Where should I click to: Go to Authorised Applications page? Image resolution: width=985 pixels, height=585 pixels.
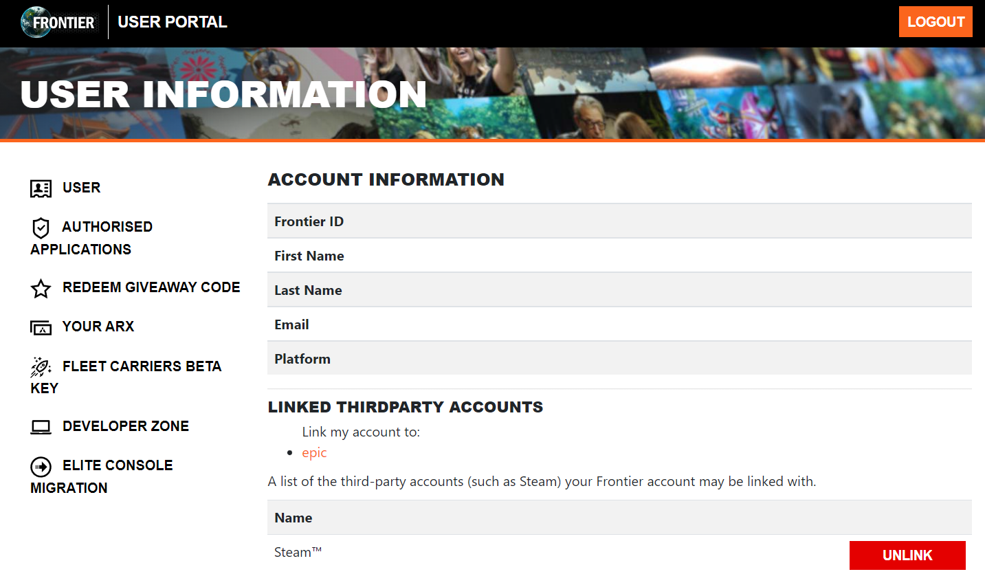[107, 227]
